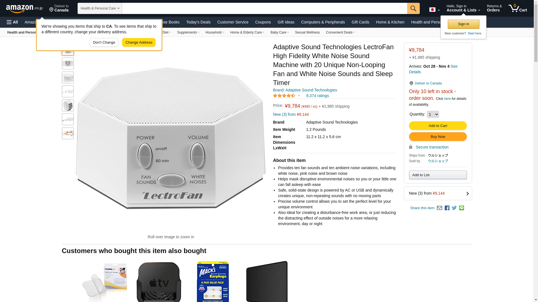Image resolution: width=538 pixels, height=302 pixels.
Task: Open the Supplements submenu
Action: pos(188,32)
